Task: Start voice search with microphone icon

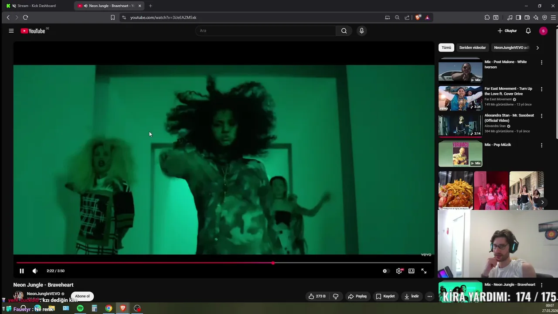Action: click(x=361, y=31)
